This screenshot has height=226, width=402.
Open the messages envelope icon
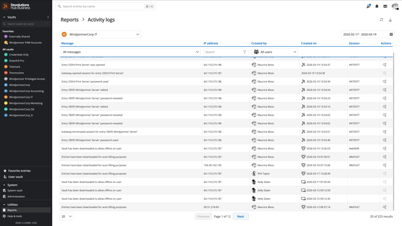[x=385, y=6]
